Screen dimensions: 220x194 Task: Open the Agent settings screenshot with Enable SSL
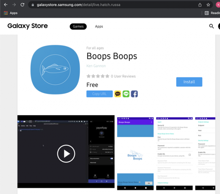point(175,154)
